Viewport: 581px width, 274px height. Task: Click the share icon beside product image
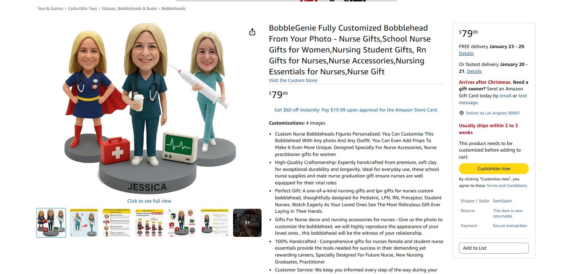252,32
